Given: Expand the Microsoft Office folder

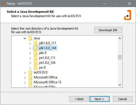Looking at the screenshot, I should [25, 78].
